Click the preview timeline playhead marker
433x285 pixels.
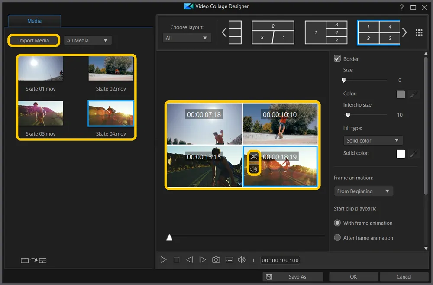point(169,237)
